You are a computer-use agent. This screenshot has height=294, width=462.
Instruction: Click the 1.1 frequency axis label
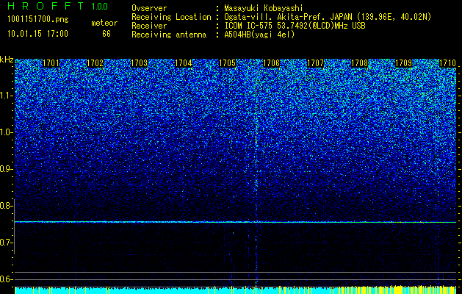click(x=6, y=96)
